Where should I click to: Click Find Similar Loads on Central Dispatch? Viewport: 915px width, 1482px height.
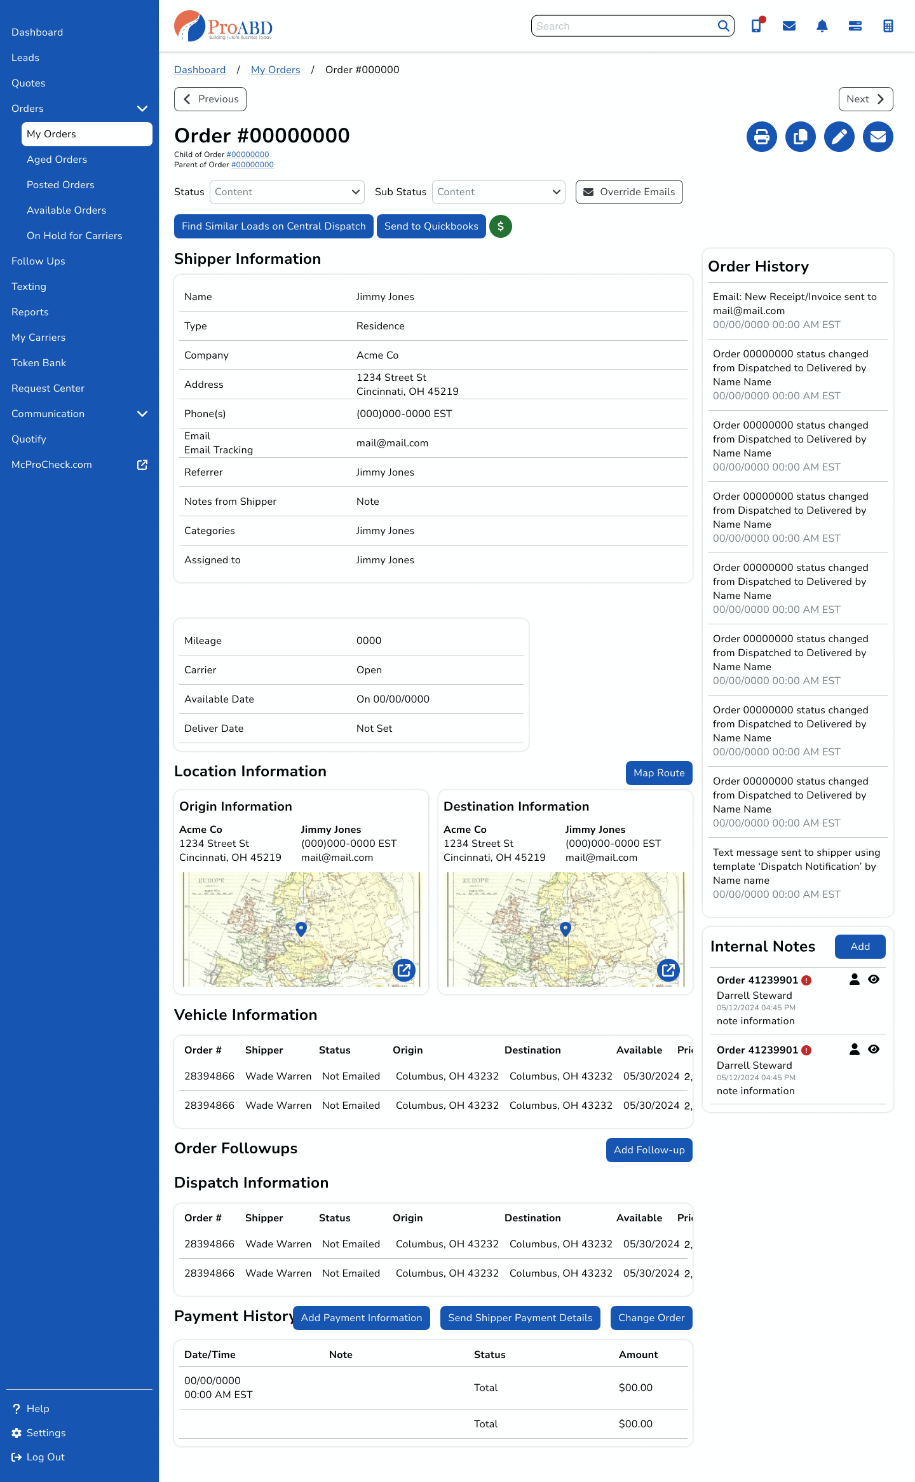[x=274, y=226]
